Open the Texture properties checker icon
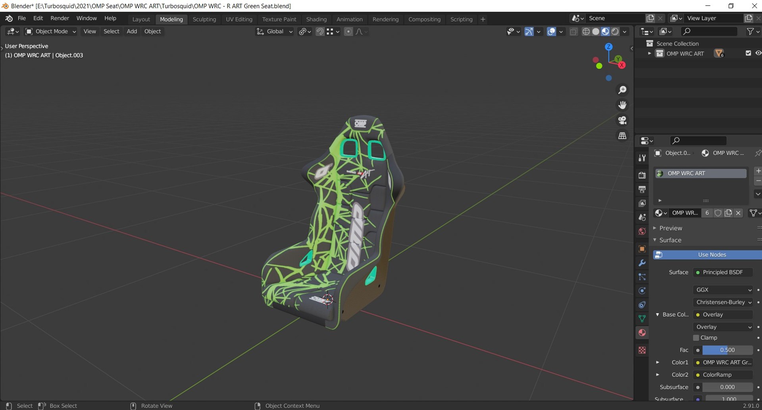 (x=642, y=350)
